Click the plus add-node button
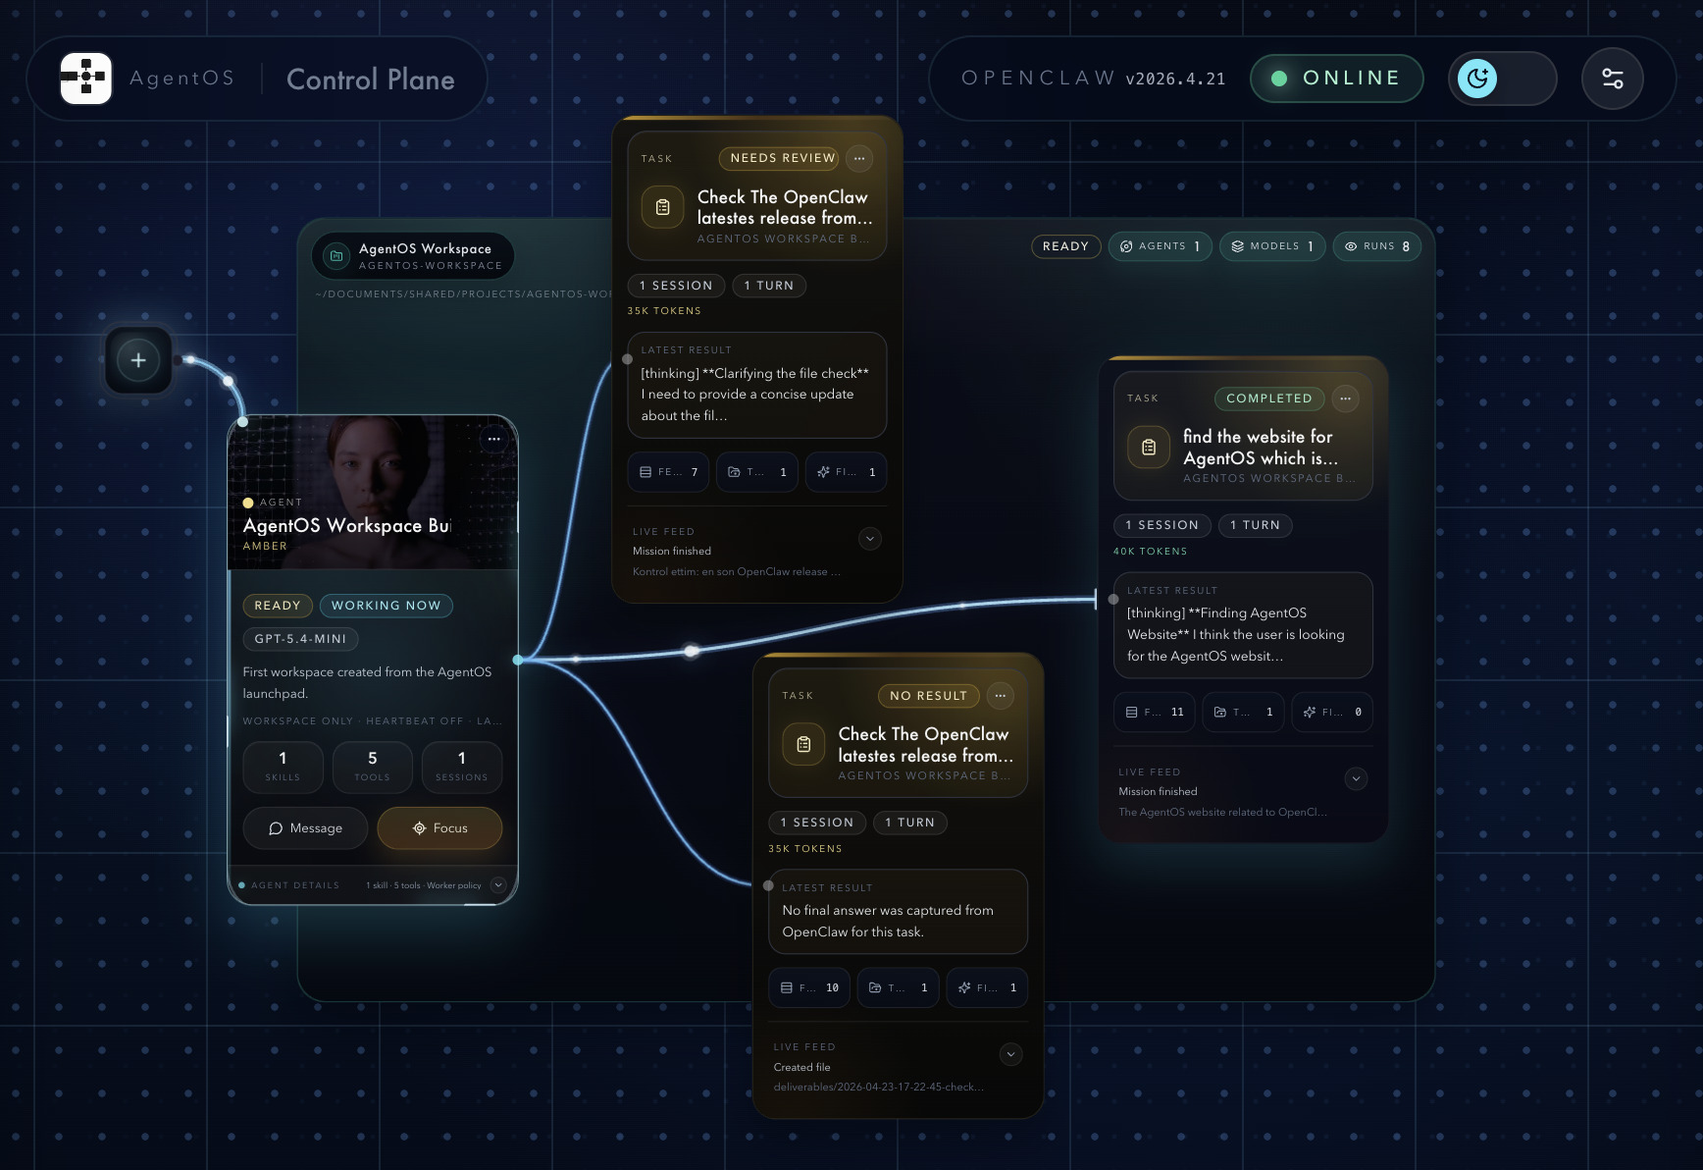The image size is (1703, 1170). pyautogui.click(x=138, y=360)
